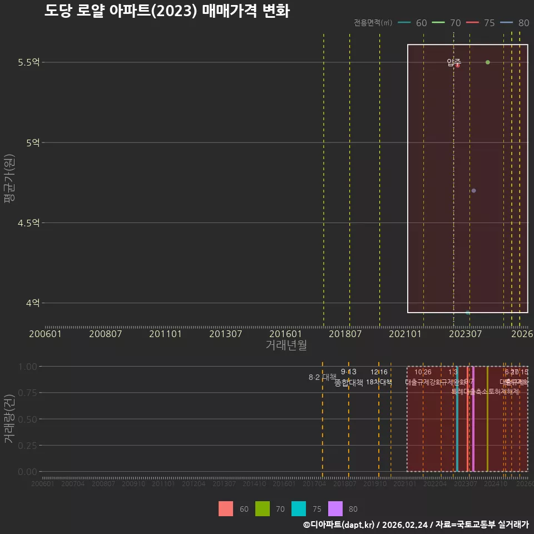The width and height of the screenshot is (534, 534).
Task: Click the 평균가(원) axis title
Action: tap(9, 179)
